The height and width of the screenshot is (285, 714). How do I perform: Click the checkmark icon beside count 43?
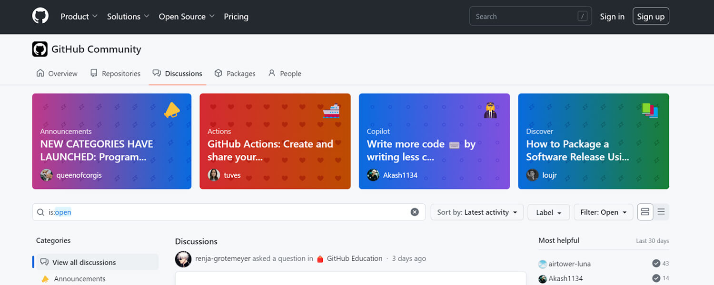click(656, 264)
